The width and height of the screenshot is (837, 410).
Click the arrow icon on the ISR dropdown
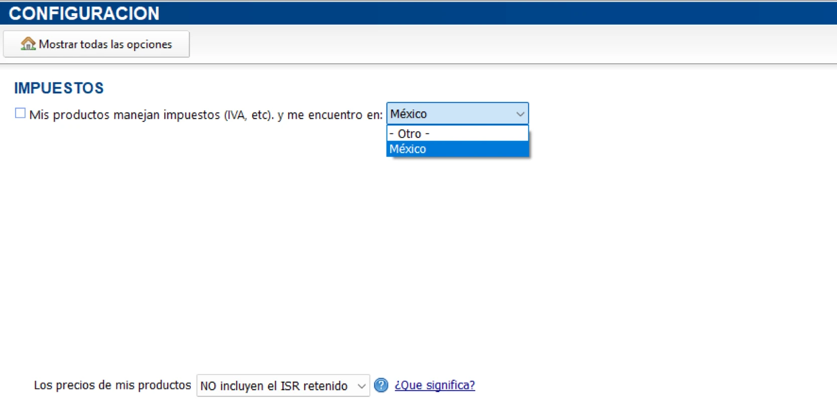click(x=362, y=386)
